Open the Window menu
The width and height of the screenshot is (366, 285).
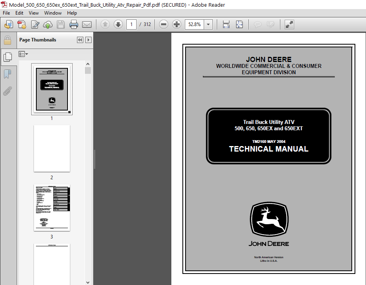point(53,13)
